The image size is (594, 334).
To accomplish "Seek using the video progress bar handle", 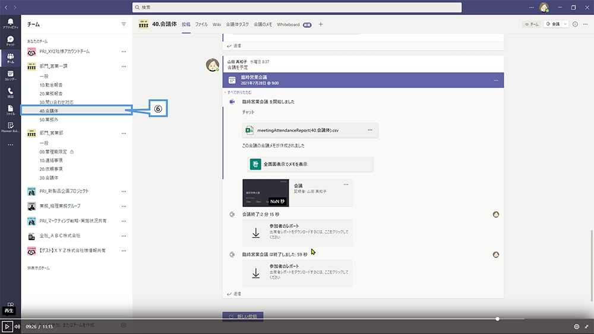I will [x=497, y=319].
